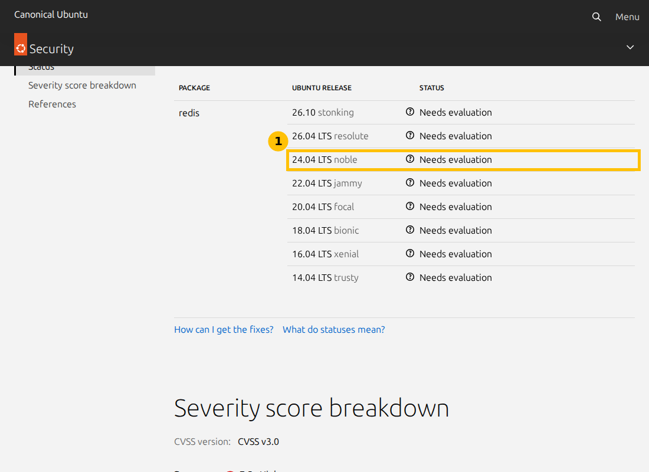Click 'Needs evaluation' status for jammy

click(x=455, y=183)
